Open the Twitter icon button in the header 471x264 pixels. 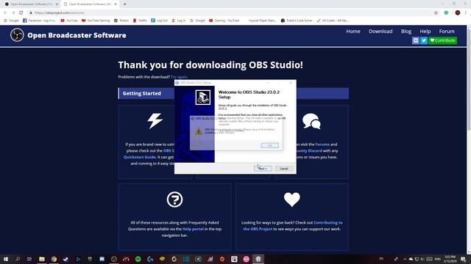(424, 40)
